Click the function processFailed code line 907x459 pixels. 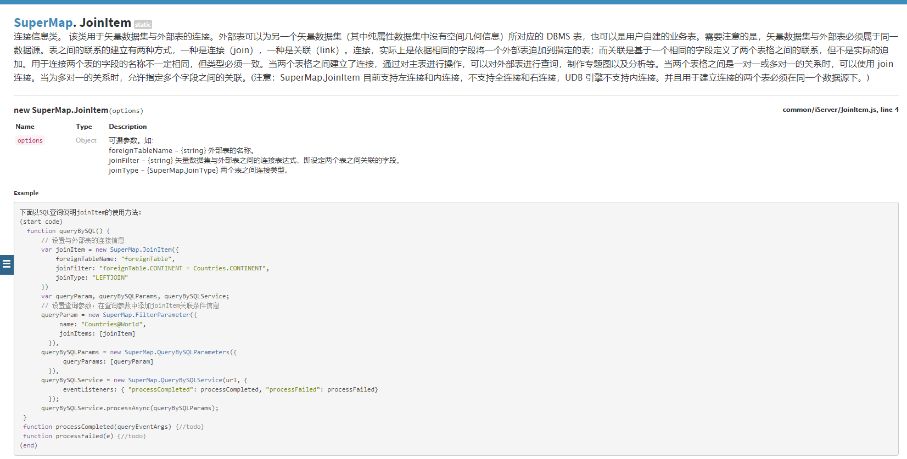pos(85,436)
